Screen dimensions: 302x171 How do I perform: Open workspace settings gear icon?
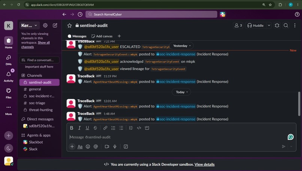click(x=45, y=25)
